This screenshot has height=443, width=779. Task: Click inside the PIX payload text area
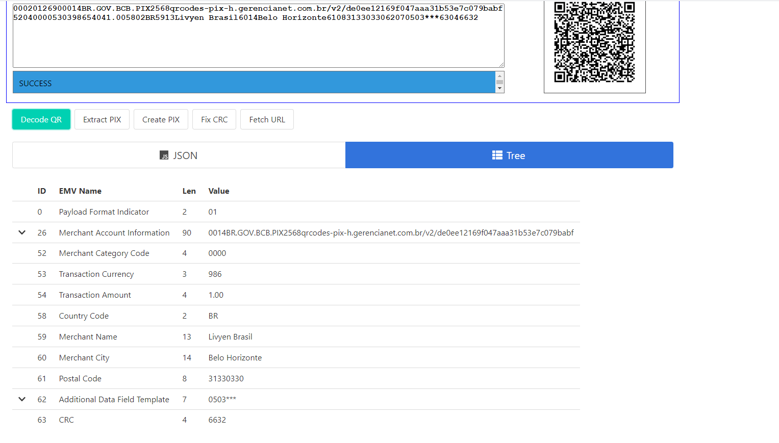coord(258,35)
